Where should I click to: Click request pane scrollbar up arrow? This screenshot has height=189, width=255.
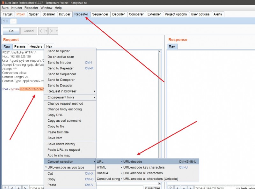tap(160, 52)
